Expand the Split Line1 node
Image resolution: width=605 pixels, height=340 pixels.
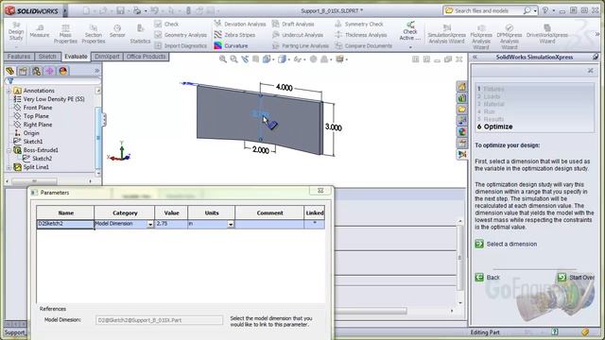[9, 167]
